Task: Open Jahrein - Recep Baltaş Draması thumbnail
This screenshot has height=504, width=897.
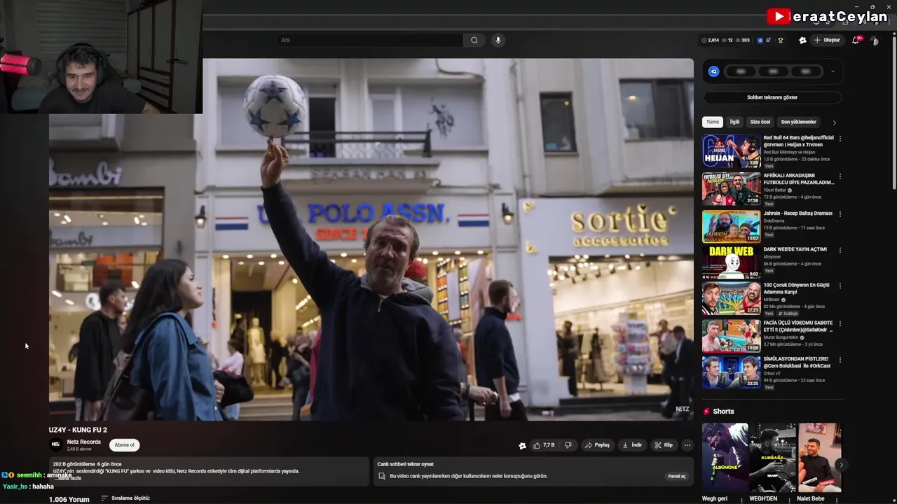Action: (x=732, y=225)
